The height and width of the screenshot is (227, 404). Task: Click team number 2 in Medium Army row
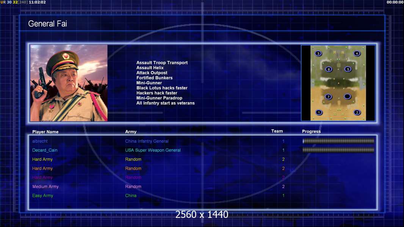point(283,187)
